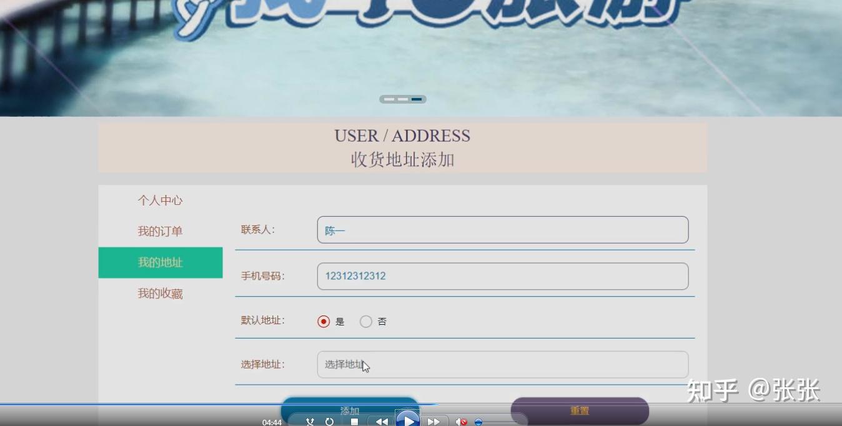Choose 否 for 默认地址

pyautogui.click(x=366, y=321)
